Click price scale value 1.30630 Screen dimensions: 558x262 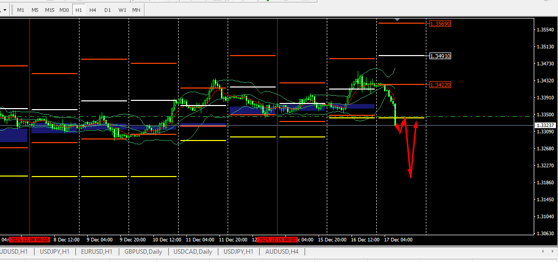tap(545, 233)
